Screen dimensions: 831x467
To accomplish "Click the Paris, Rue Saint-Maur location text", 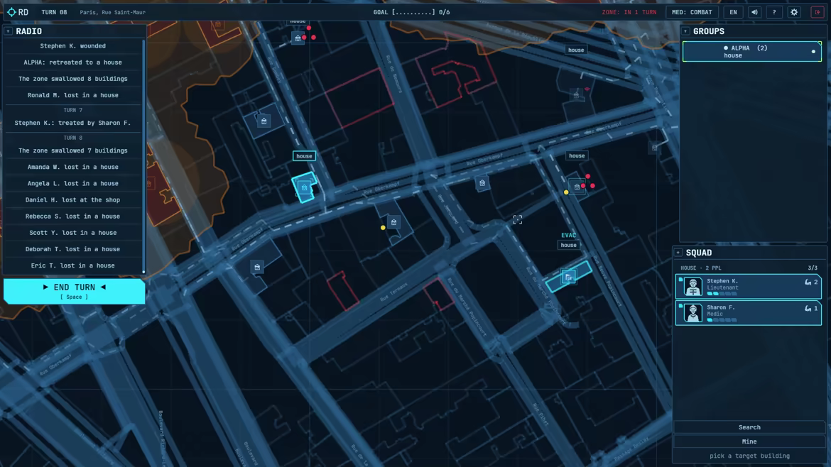I will click(x=112, y=12).
